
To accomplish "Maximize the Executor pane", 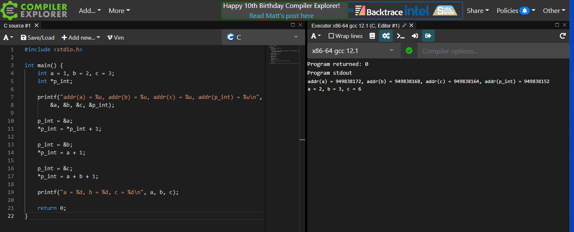I will [557, 25].
